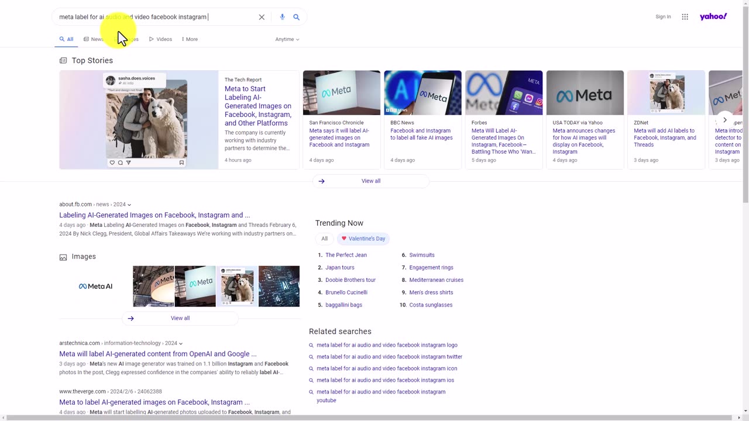Open related search ending 'instagram youtube'
749x421 pixels.
(381, 396)
